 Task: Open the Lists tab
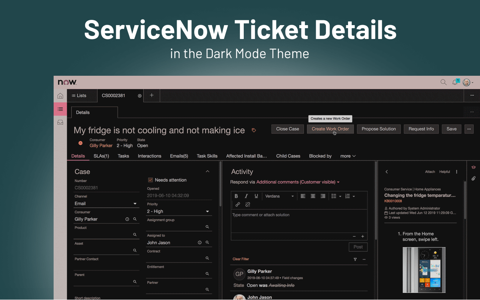point(82,96)
